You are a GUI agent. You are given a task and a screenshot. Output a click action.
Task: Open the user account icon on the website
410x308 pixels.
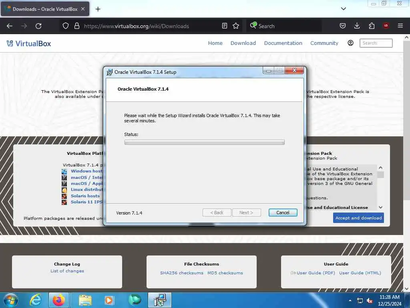[x=350, y=43]
